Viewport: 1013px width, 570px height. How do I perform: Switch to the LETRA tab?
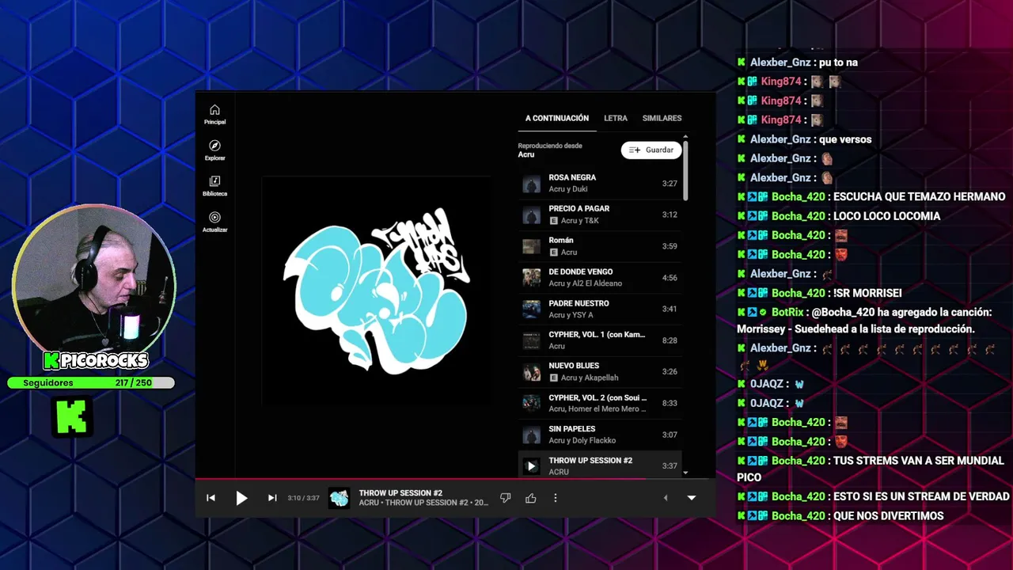pos(616,118)
